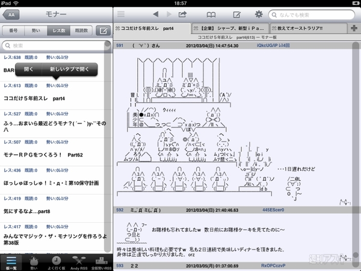Open 勢い flame tab at bottom
The image size is (361, 271).
[34, 263]
